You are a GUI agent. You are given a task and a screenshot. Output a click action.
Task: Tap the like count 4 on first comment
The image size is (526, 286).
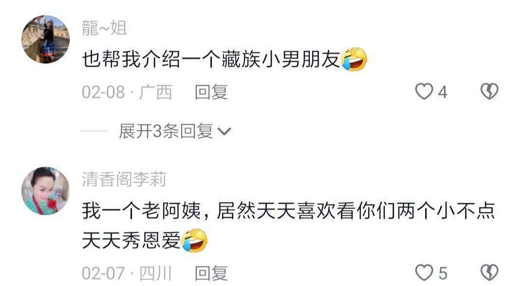tap(442, 92)
